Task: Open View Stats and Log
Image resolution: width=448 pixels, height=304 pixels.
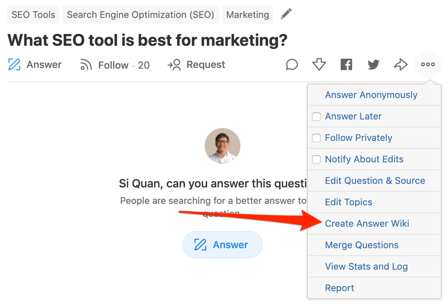Action: point(366,266)
